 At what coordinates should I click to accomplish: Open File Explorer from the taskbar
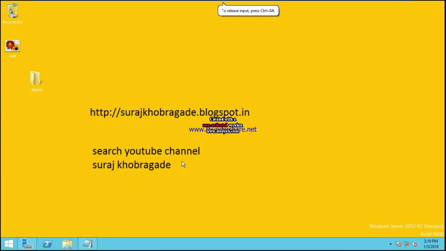pos(67,244)
